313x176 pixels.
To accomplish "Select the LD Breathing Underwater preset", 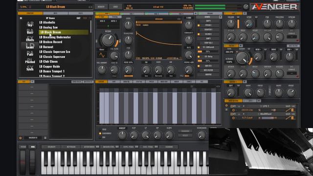I will pyautogui.click(x=55, y=37).
